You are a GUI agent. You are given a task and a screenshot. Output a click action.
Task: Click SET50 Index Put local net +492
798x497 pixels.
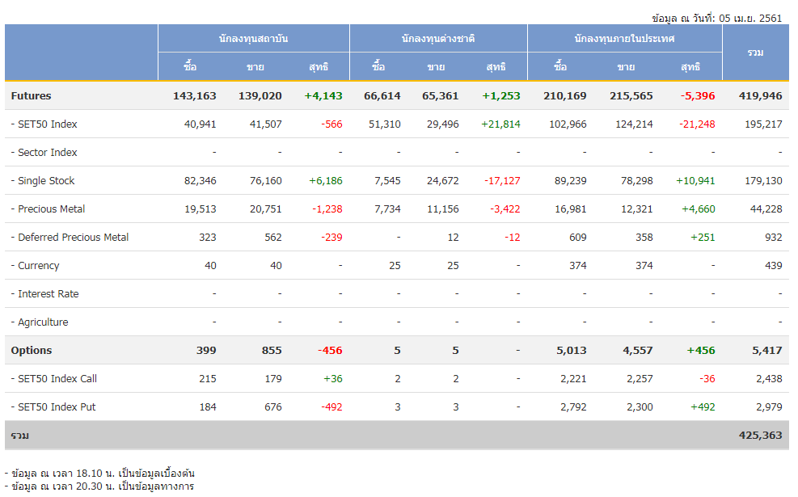pos(703,407)
